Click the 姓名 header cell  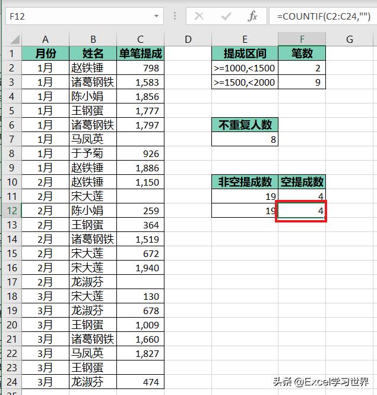[93, 54]
